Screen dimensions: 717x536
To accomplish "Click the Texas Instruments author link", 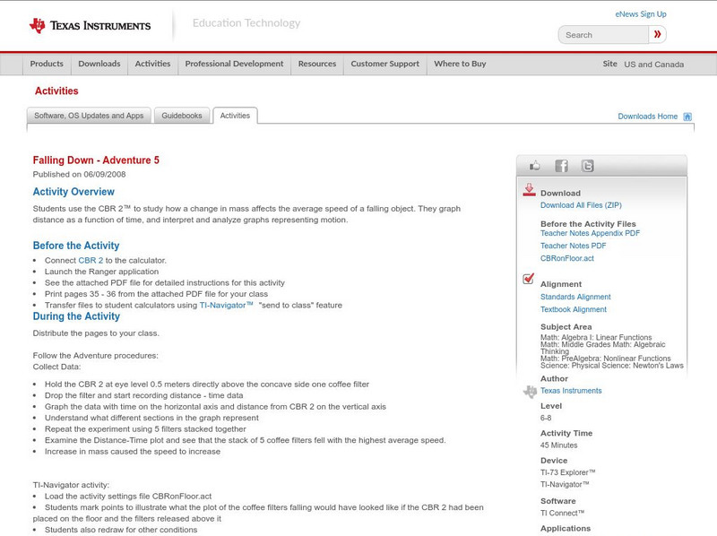I will 571,391.
